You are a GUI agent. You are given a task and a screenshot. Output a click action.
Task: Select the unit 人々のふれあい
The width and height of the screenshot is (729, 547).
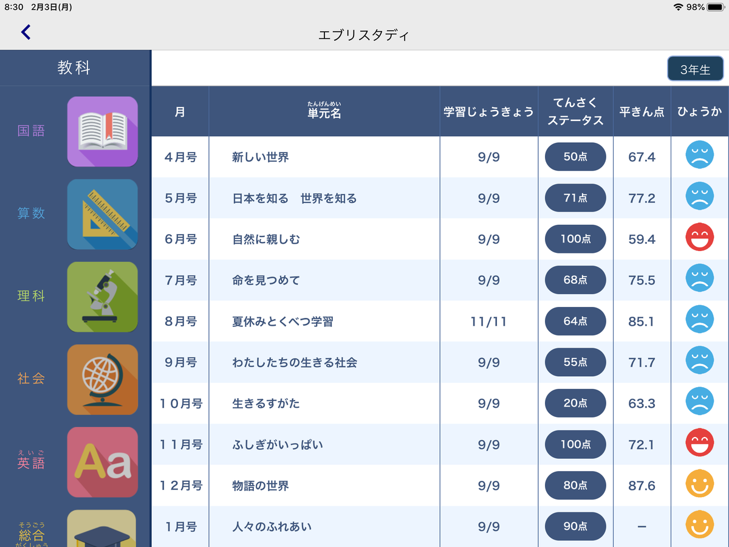pyautogui.click(x=272, y=527)
